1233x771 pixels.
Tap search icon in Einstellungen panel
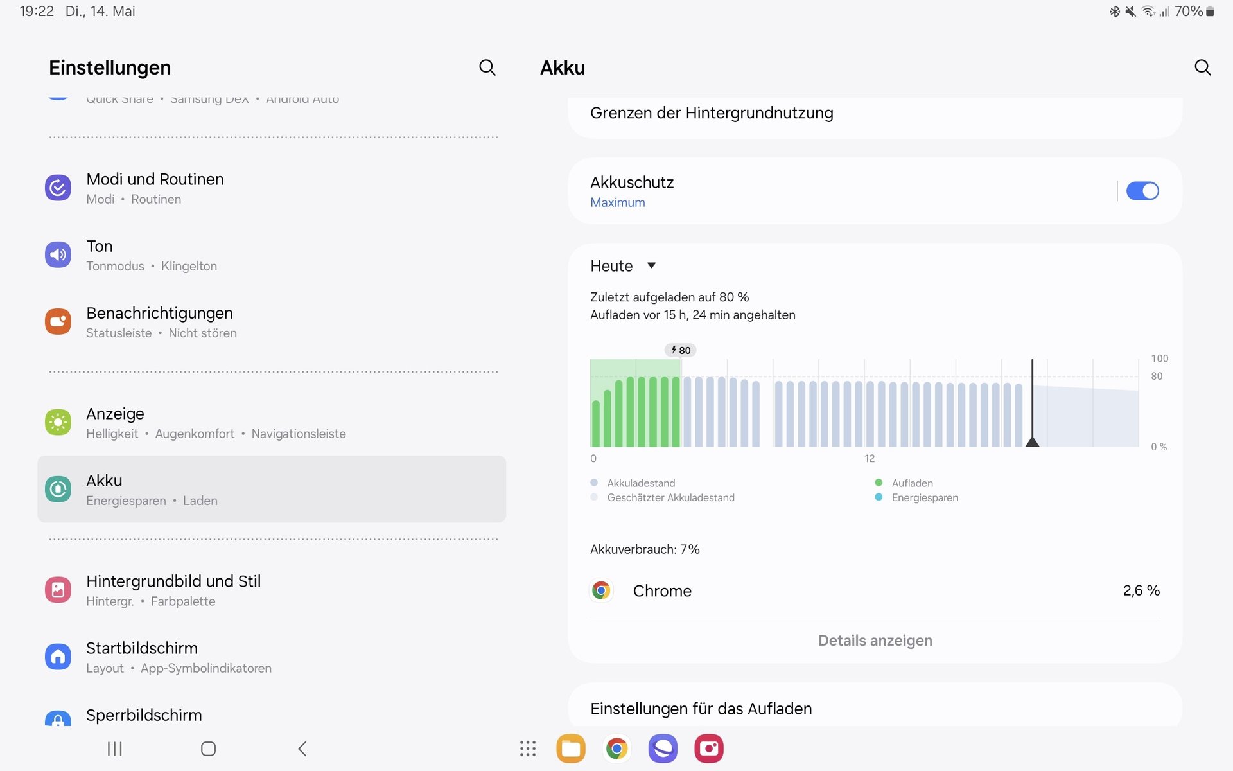pyautogui.click(x=487, y=67)
